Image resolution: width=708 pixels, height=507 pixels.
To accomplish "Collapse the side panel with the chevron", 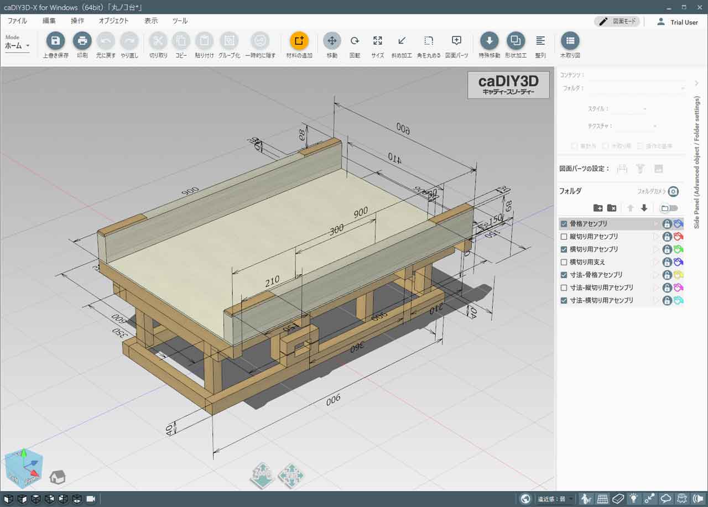I will pyautogui.click(x=696, y=83).
